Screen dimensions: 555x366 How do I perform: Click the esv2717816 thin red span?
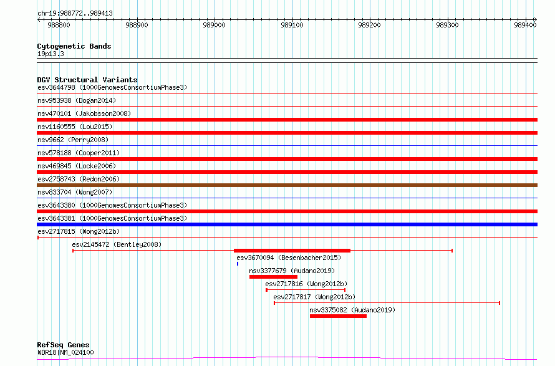click(306, 290)
